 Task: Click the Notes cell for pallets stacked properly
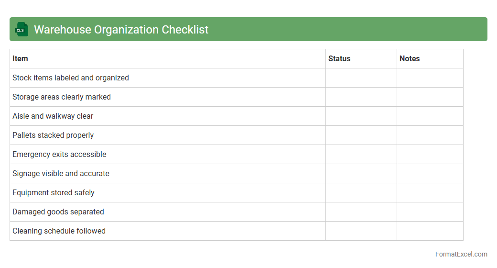point(430,135)
